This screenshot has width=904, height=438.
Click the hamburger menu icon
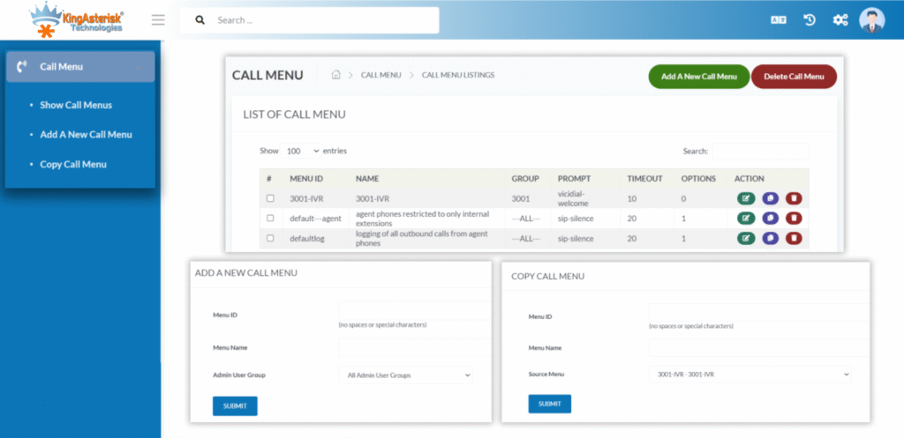158,19
